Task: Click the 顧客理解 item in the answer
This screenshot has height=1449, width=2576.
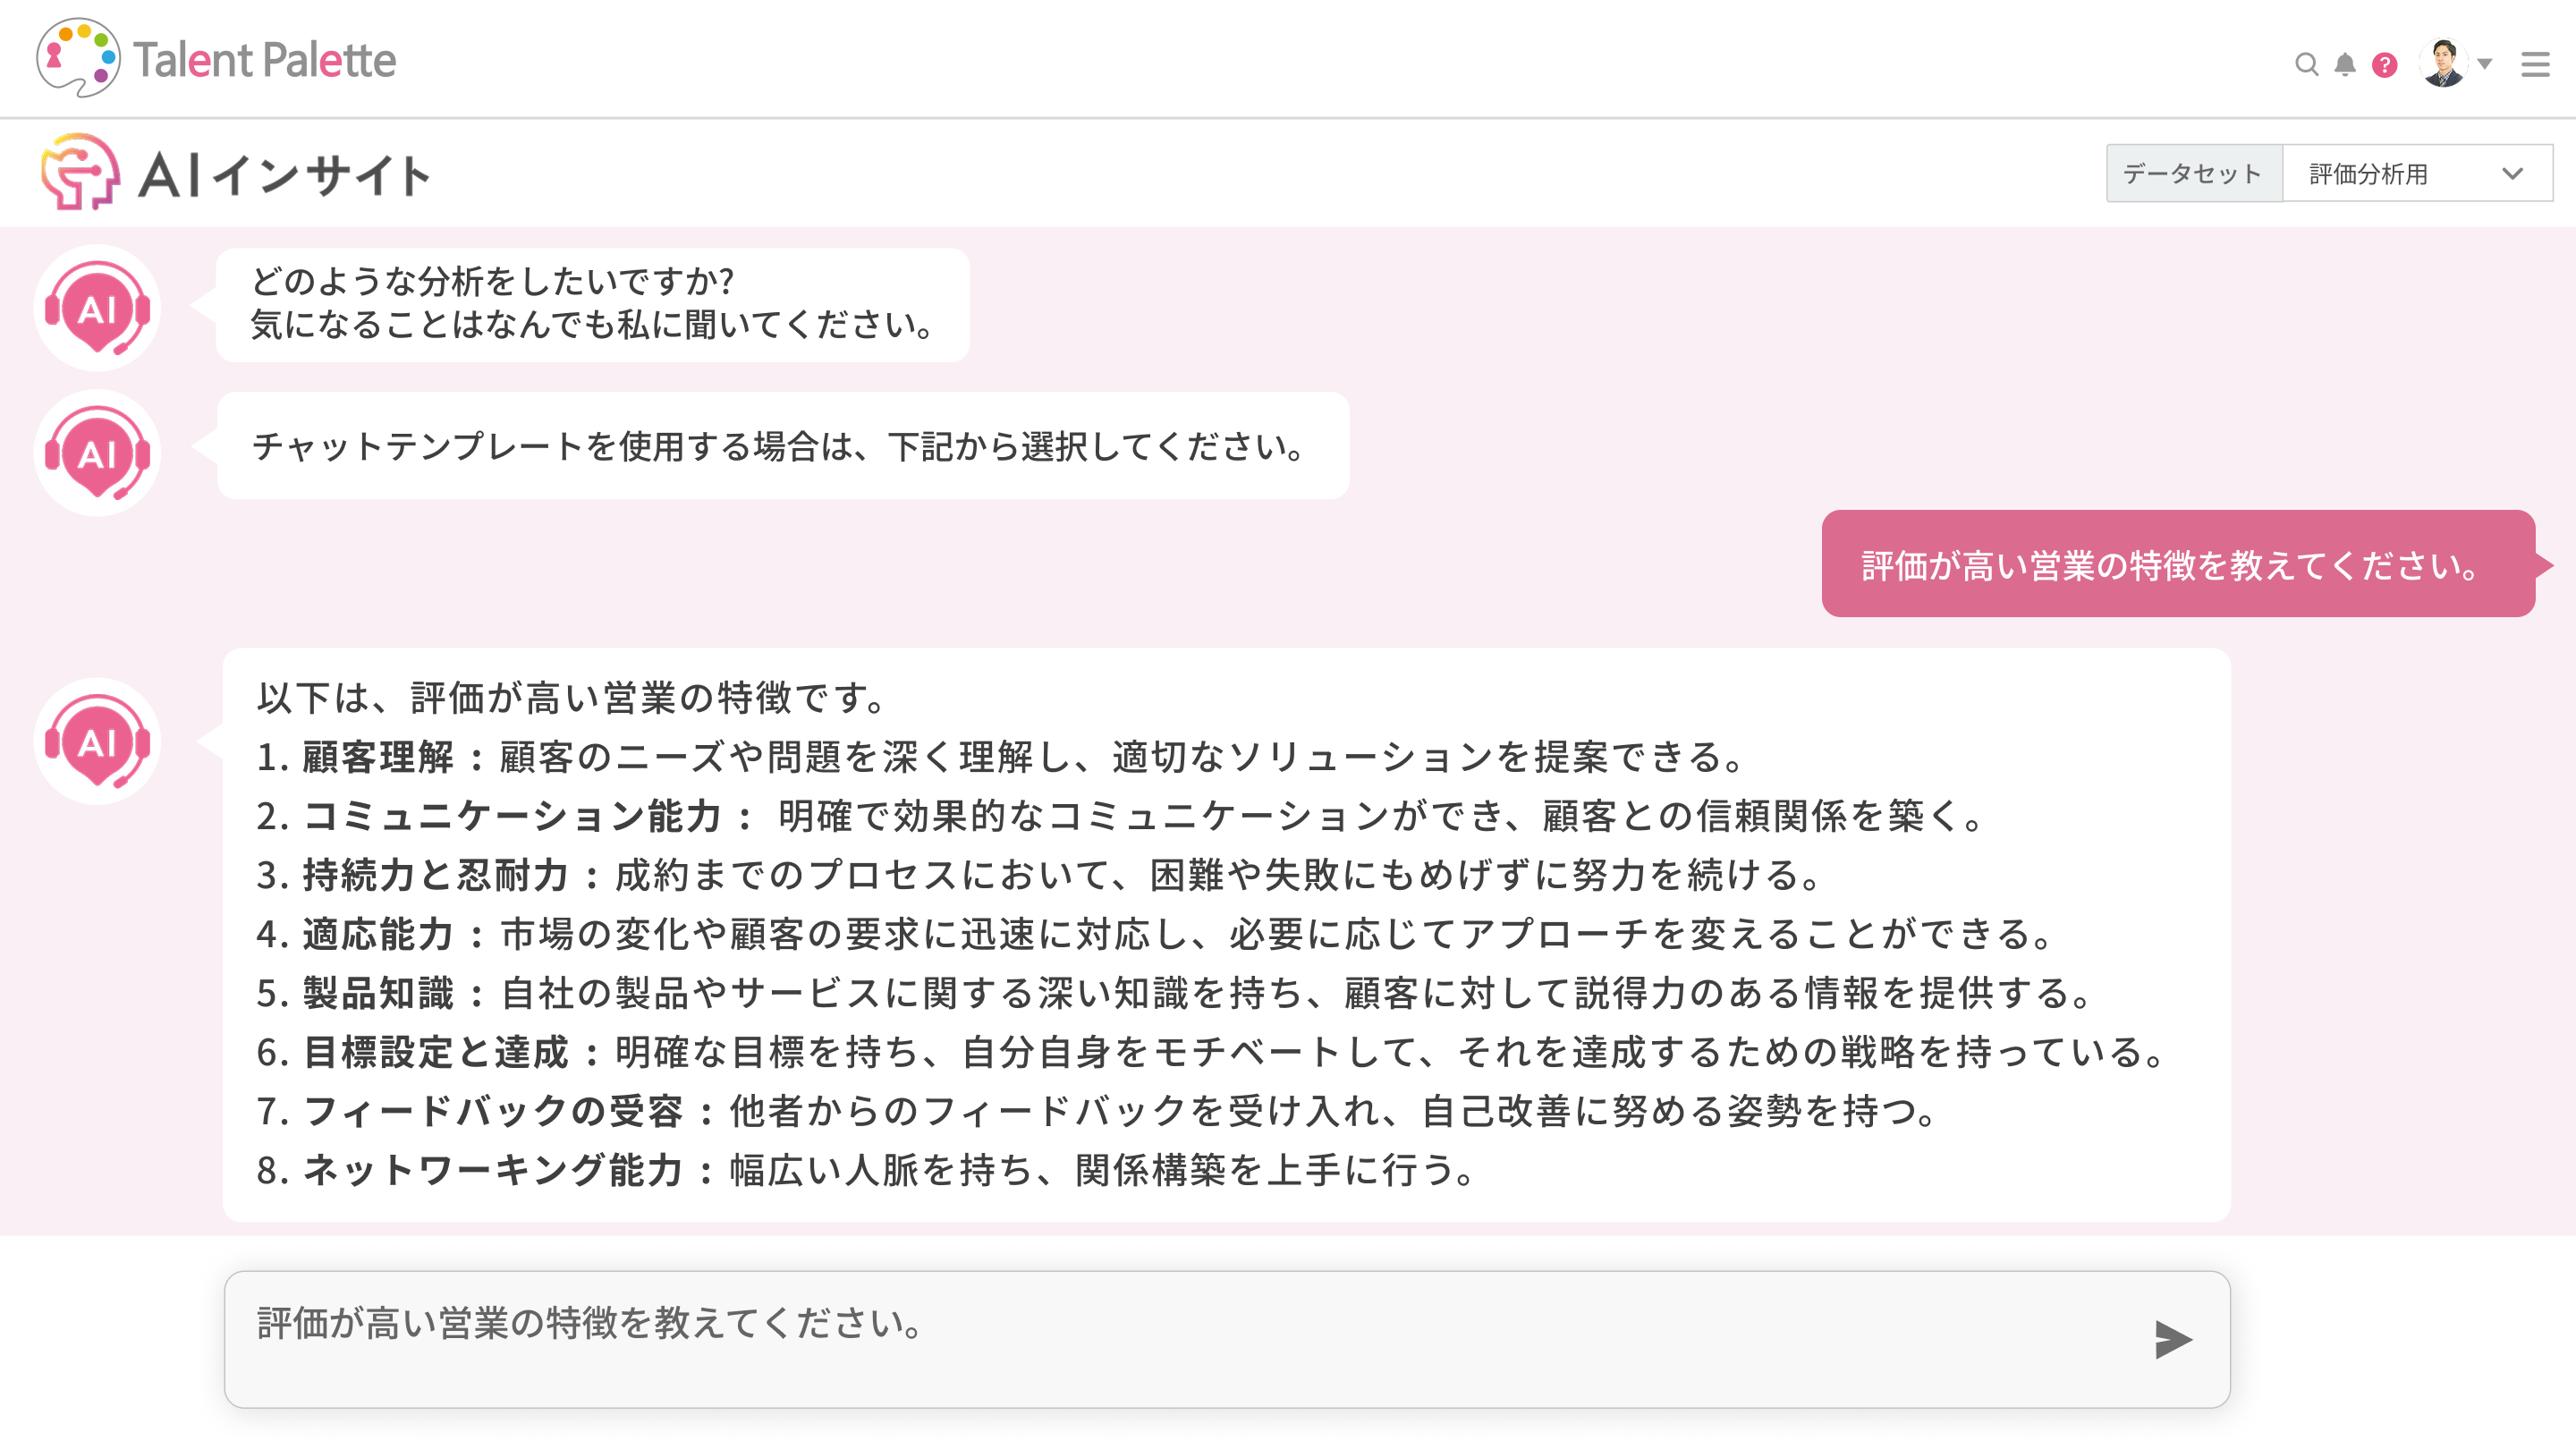Action: pyautogui.click(x=378, y=757)
